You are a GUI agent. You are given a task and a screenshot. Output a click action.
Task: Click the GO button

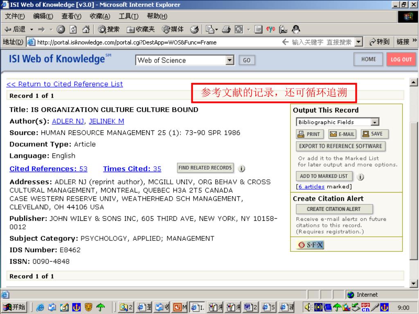(x=247, y=60)
